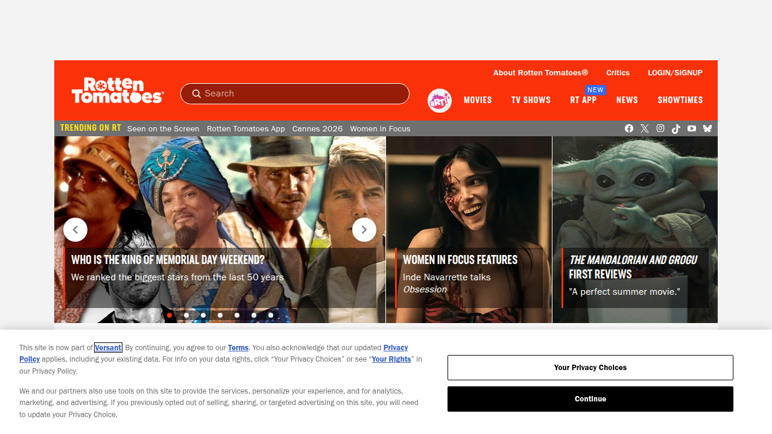This screenshot has width=772, height=434.
Task: Open Rotten Tomatoes Facebook page icon
Action: [x=629, y=128]
